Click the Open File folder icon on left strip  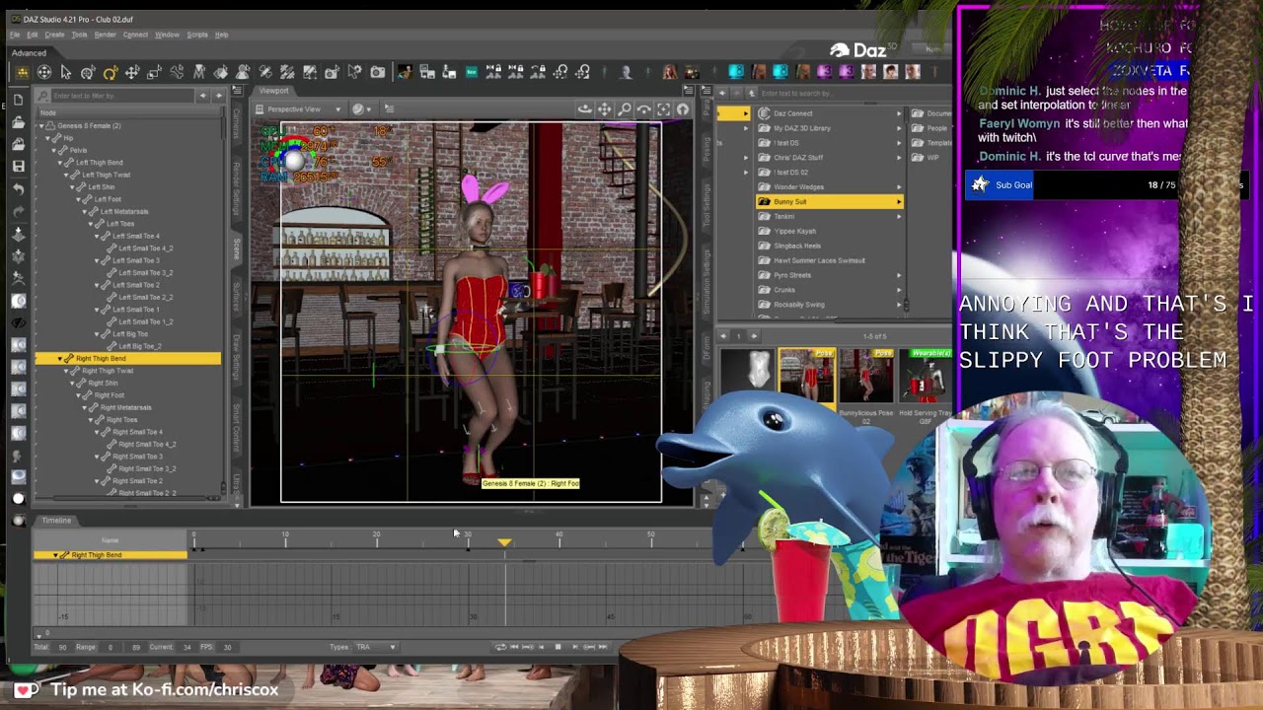coord(18,122)
